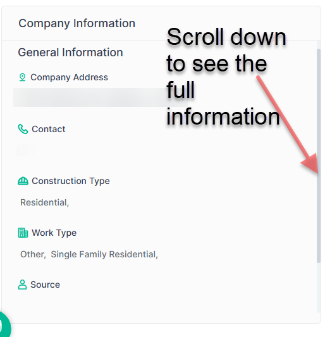Click the scrollbar thumb in the panel

tap(319, 156)
